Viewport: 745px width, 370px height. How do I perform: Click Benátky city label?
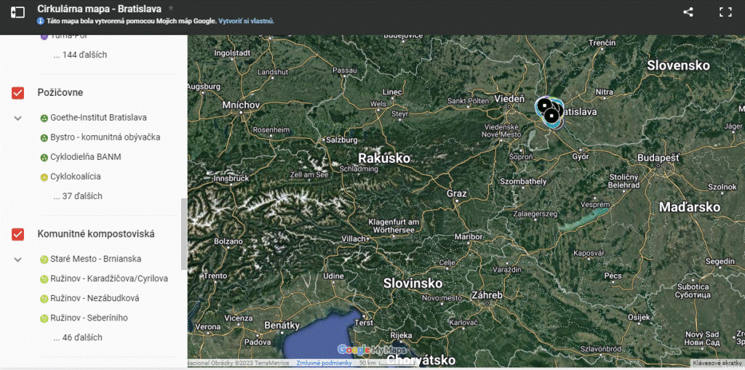tap(282, 326)
